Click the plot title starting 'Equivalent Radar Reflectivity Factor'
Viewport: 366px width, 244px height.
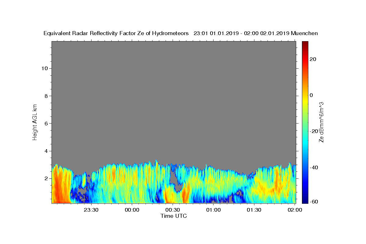181,34
